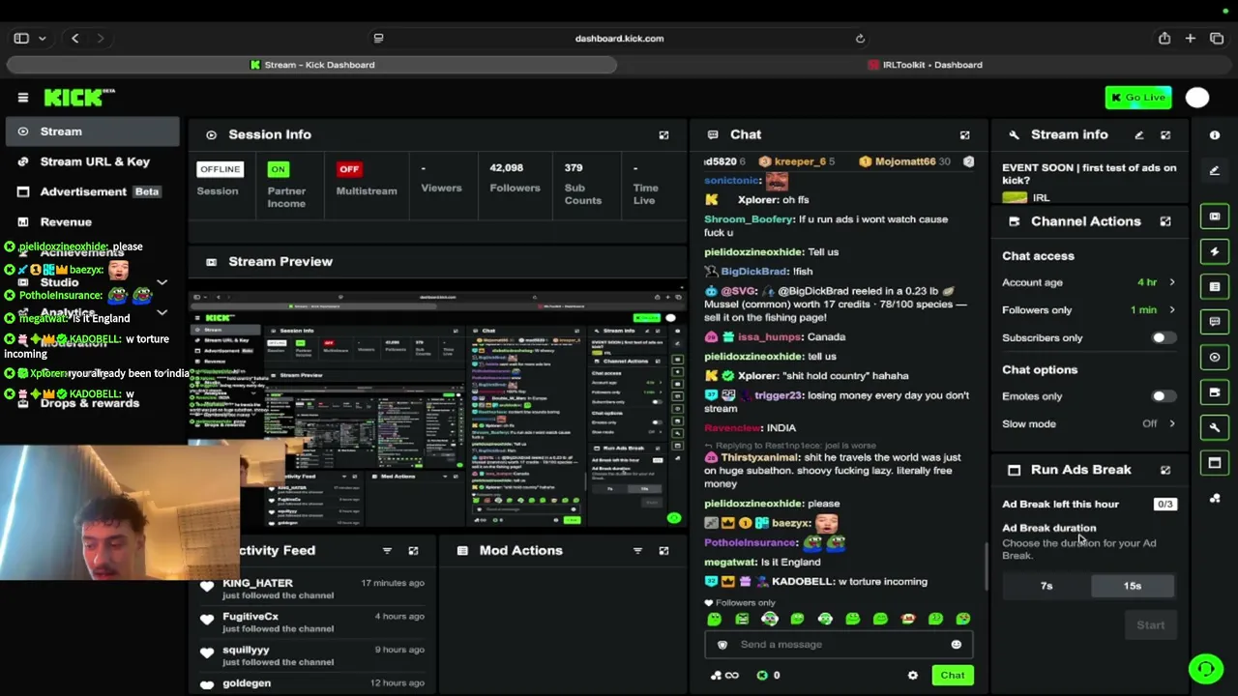Focus the Send a message field

(x=838, y=645)
